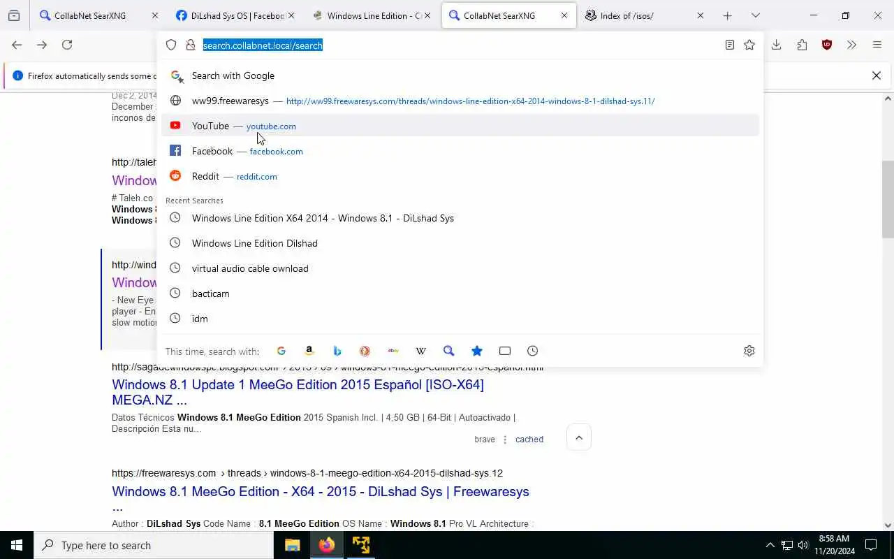Search this time with DuckDuckGo icon
The image size is (894, 559).
click(x=365, y=351)
